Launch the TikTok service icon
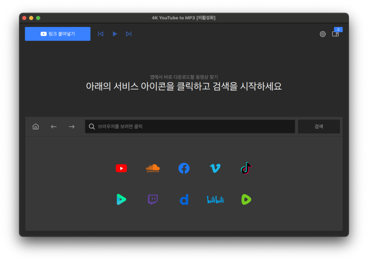 246,168
